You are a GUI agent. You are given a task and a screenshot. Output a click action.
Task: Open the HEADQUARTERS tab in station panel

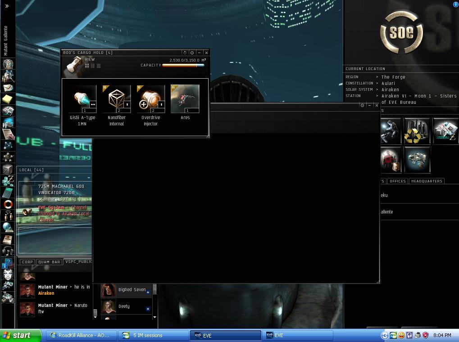[x=427, y=181]
